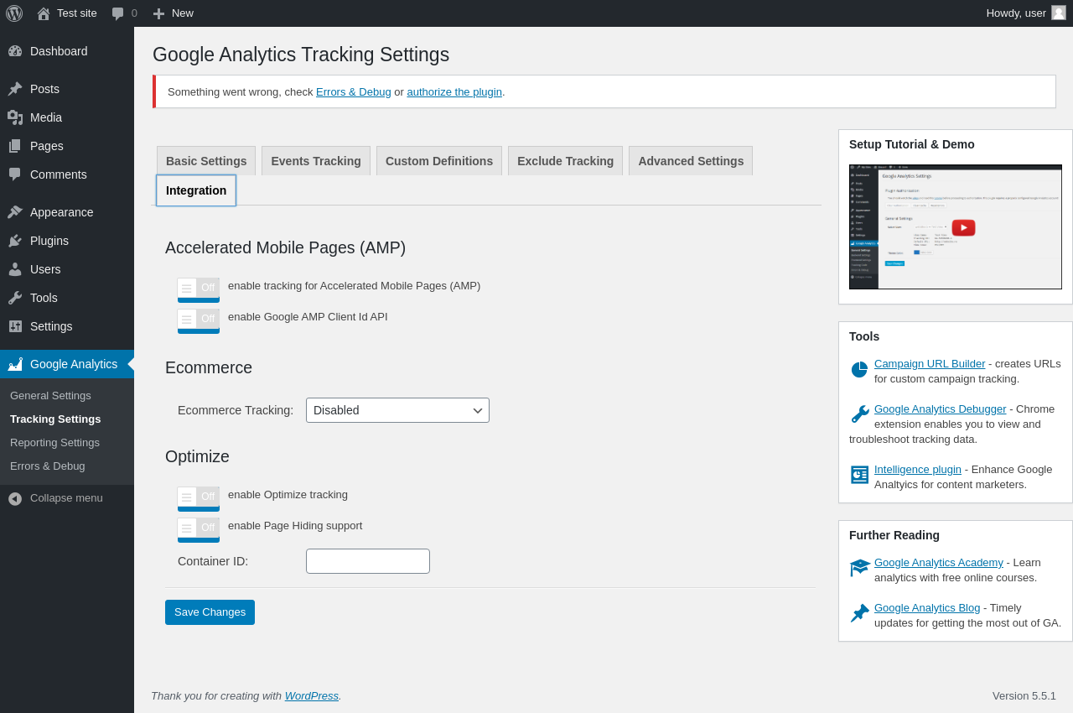This screenshot has width=1073, height=713.
Task: Click the Dashboard gauge icon
Action: point(15,51)
